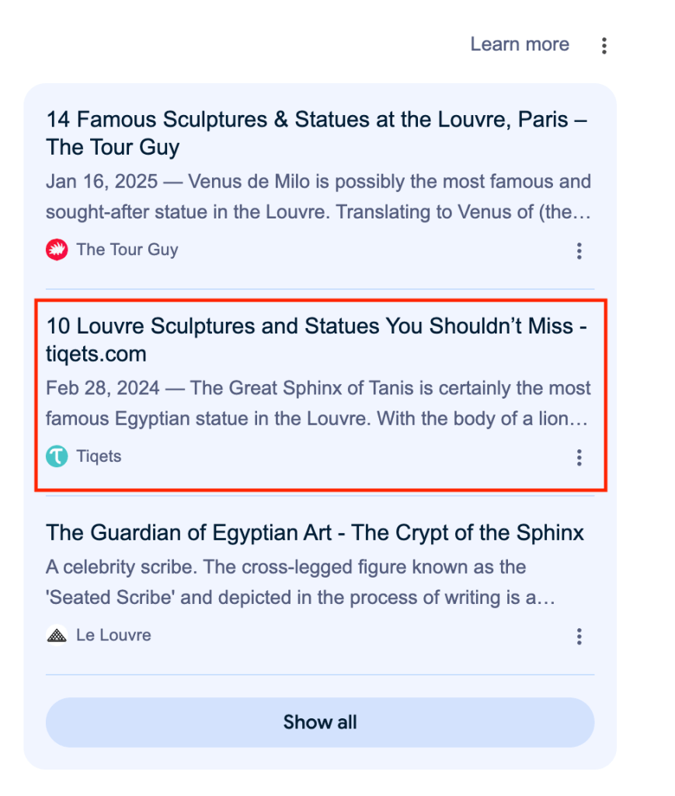Click the Tiqets source name
This screenshot has width=675, height=796.
(99, 456)
